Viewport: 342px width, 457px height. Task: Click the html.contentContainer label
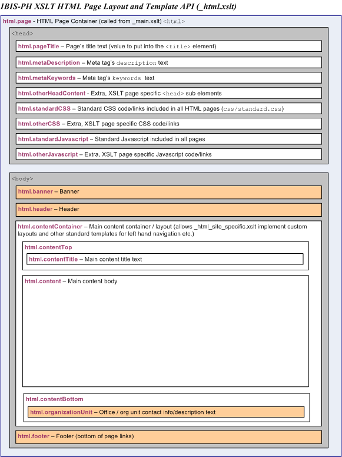tap(50, 227)
